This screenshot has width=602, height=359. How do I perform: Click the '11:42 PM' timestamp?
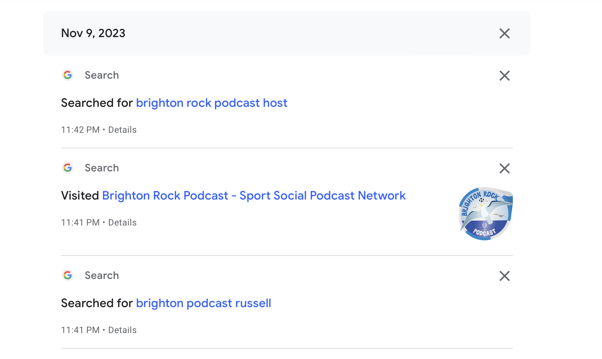pos(80,130)
